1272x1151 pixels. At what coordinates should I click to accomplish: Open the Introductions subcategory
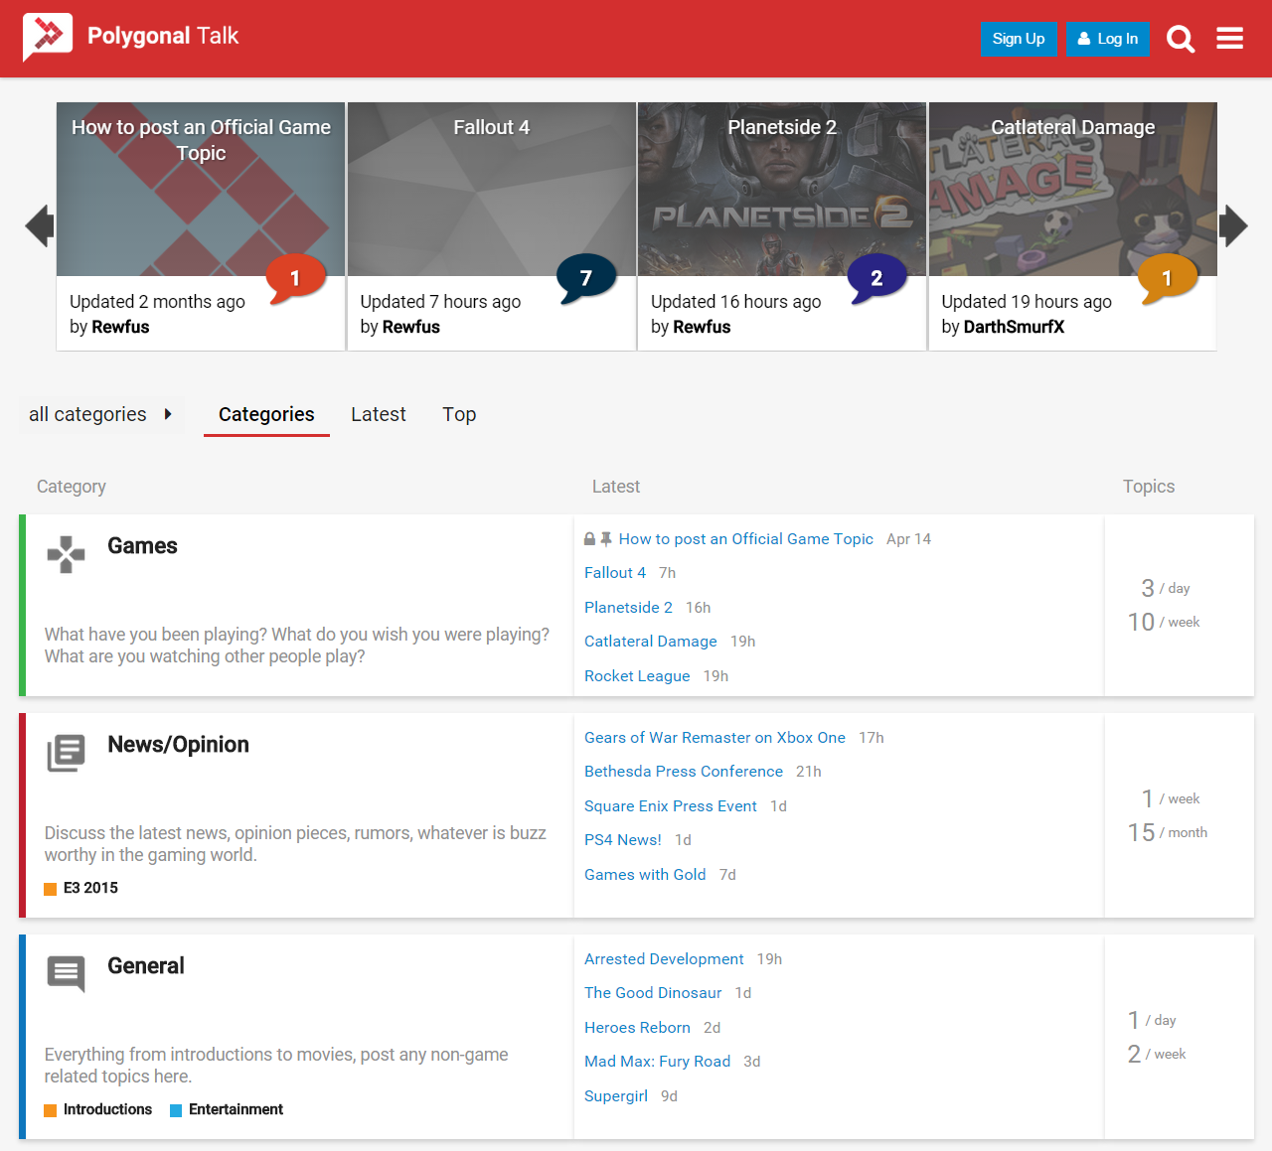click(107, 1109)
